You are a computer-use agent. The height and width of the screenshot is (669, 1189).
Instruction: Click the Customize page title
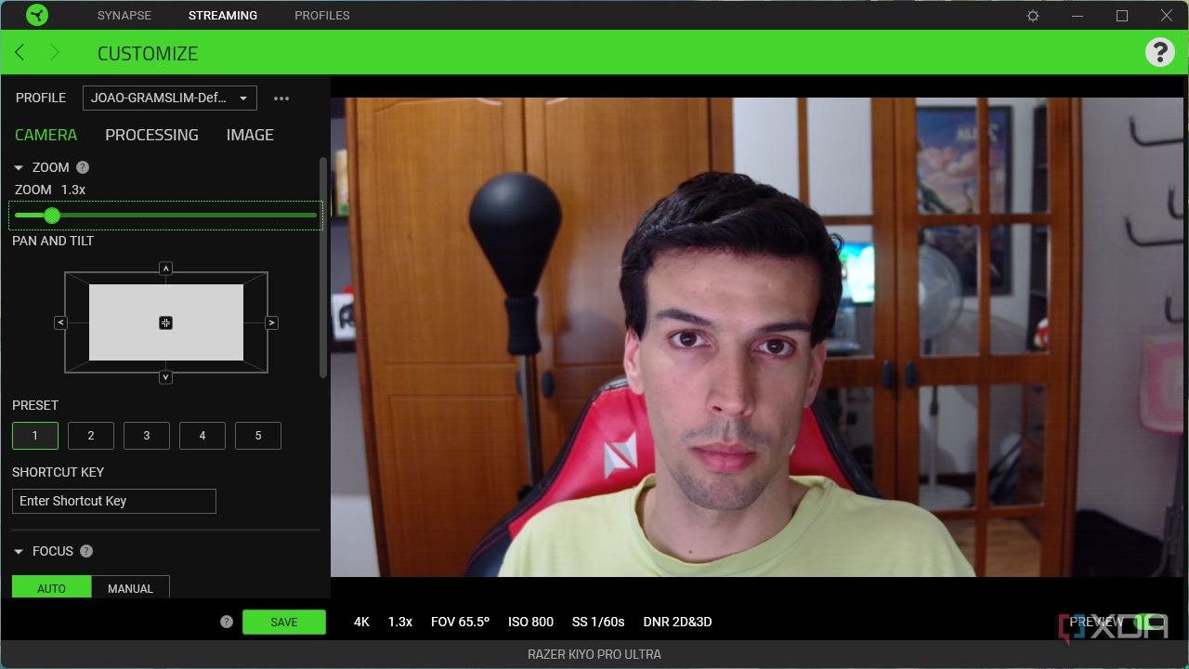(148, 53)
